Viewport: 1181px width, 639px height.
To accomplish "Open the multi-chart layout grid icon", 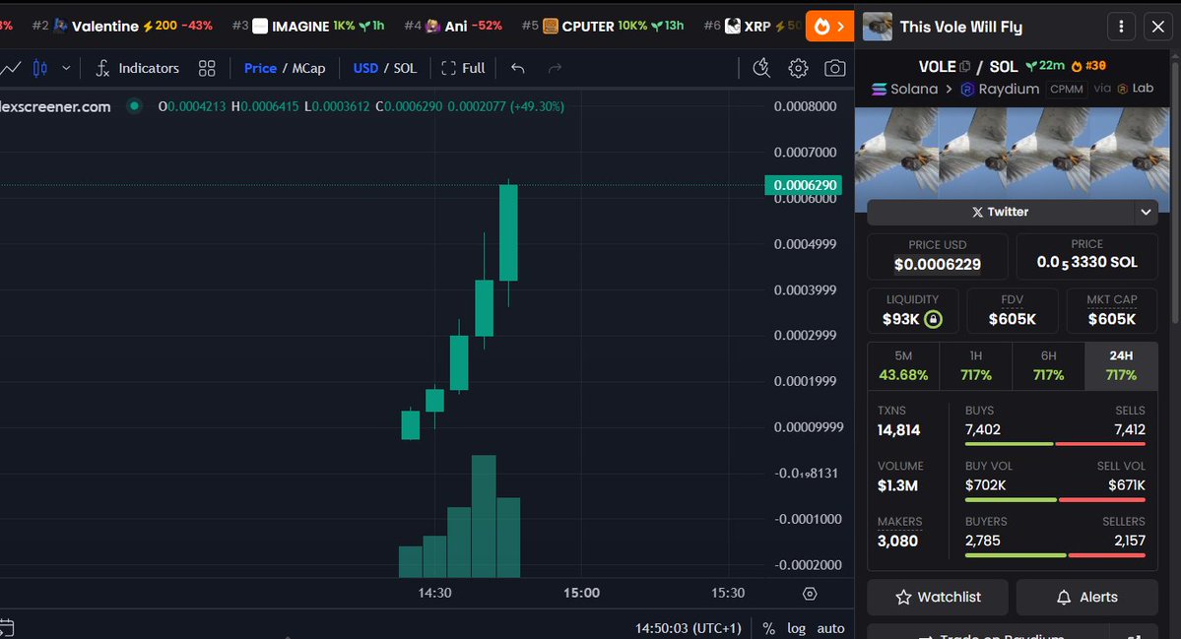I will point(207,69).
